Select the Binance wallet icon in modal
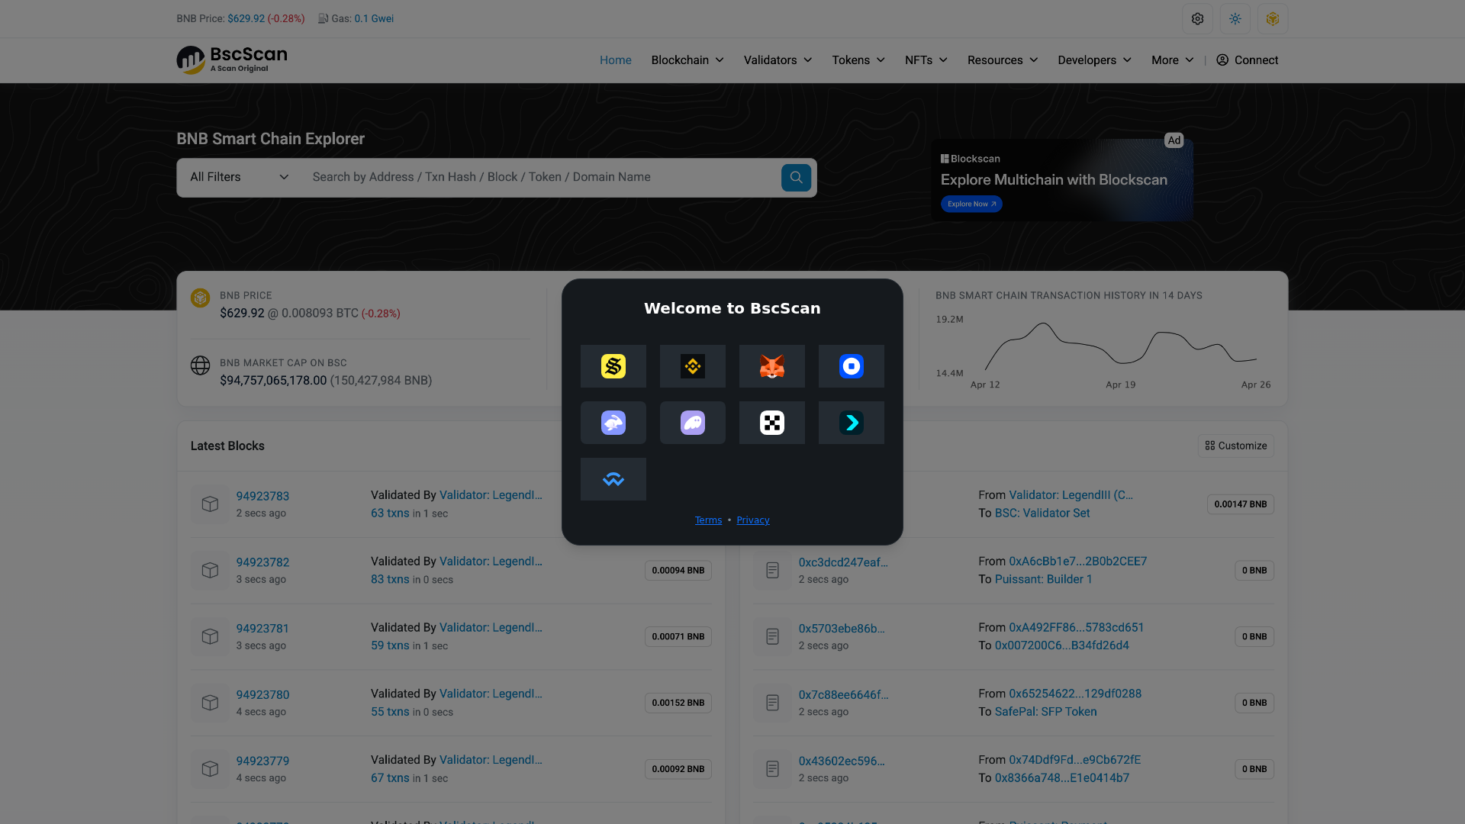This screenshot has height=824, width=1465. (692, 366)
